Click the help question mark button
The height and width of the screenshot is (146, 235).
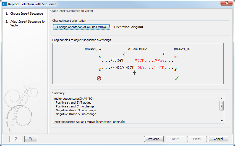pyautogui.click(x=16, y=139)
